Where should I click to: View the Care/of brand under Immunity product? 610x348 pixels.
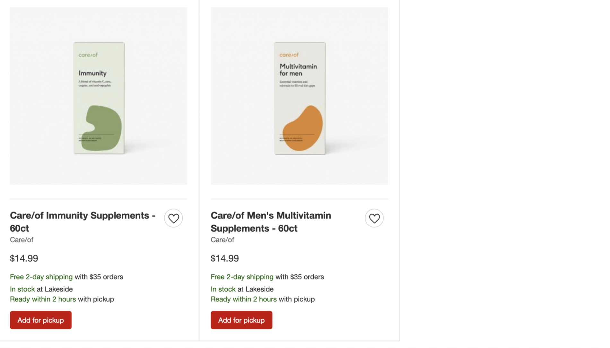coord(21,239)
